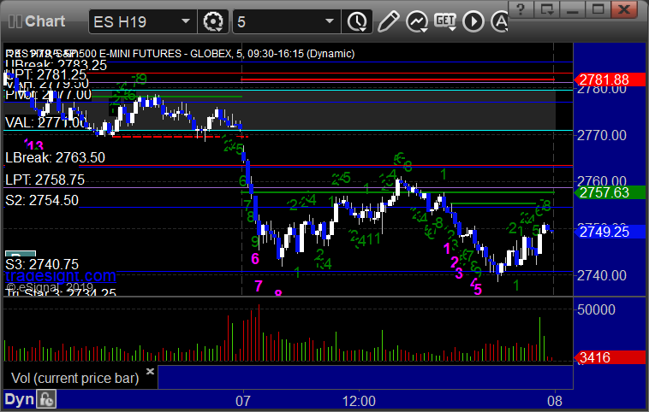Click the 07 date axis label

(243, 401)
